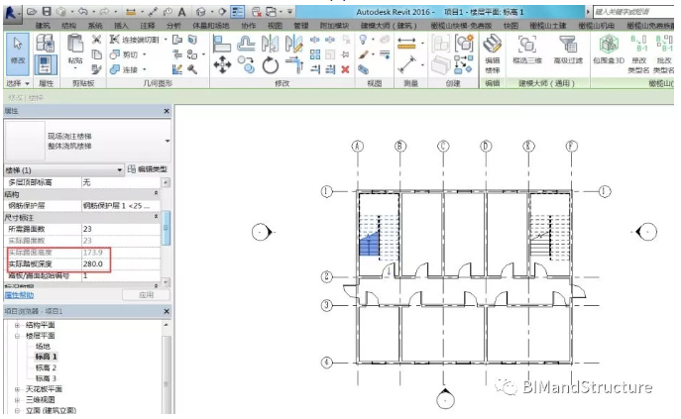Select 标高 2 in project browser
The width and height of the screenshot is (681, 419).
[46, 367]
